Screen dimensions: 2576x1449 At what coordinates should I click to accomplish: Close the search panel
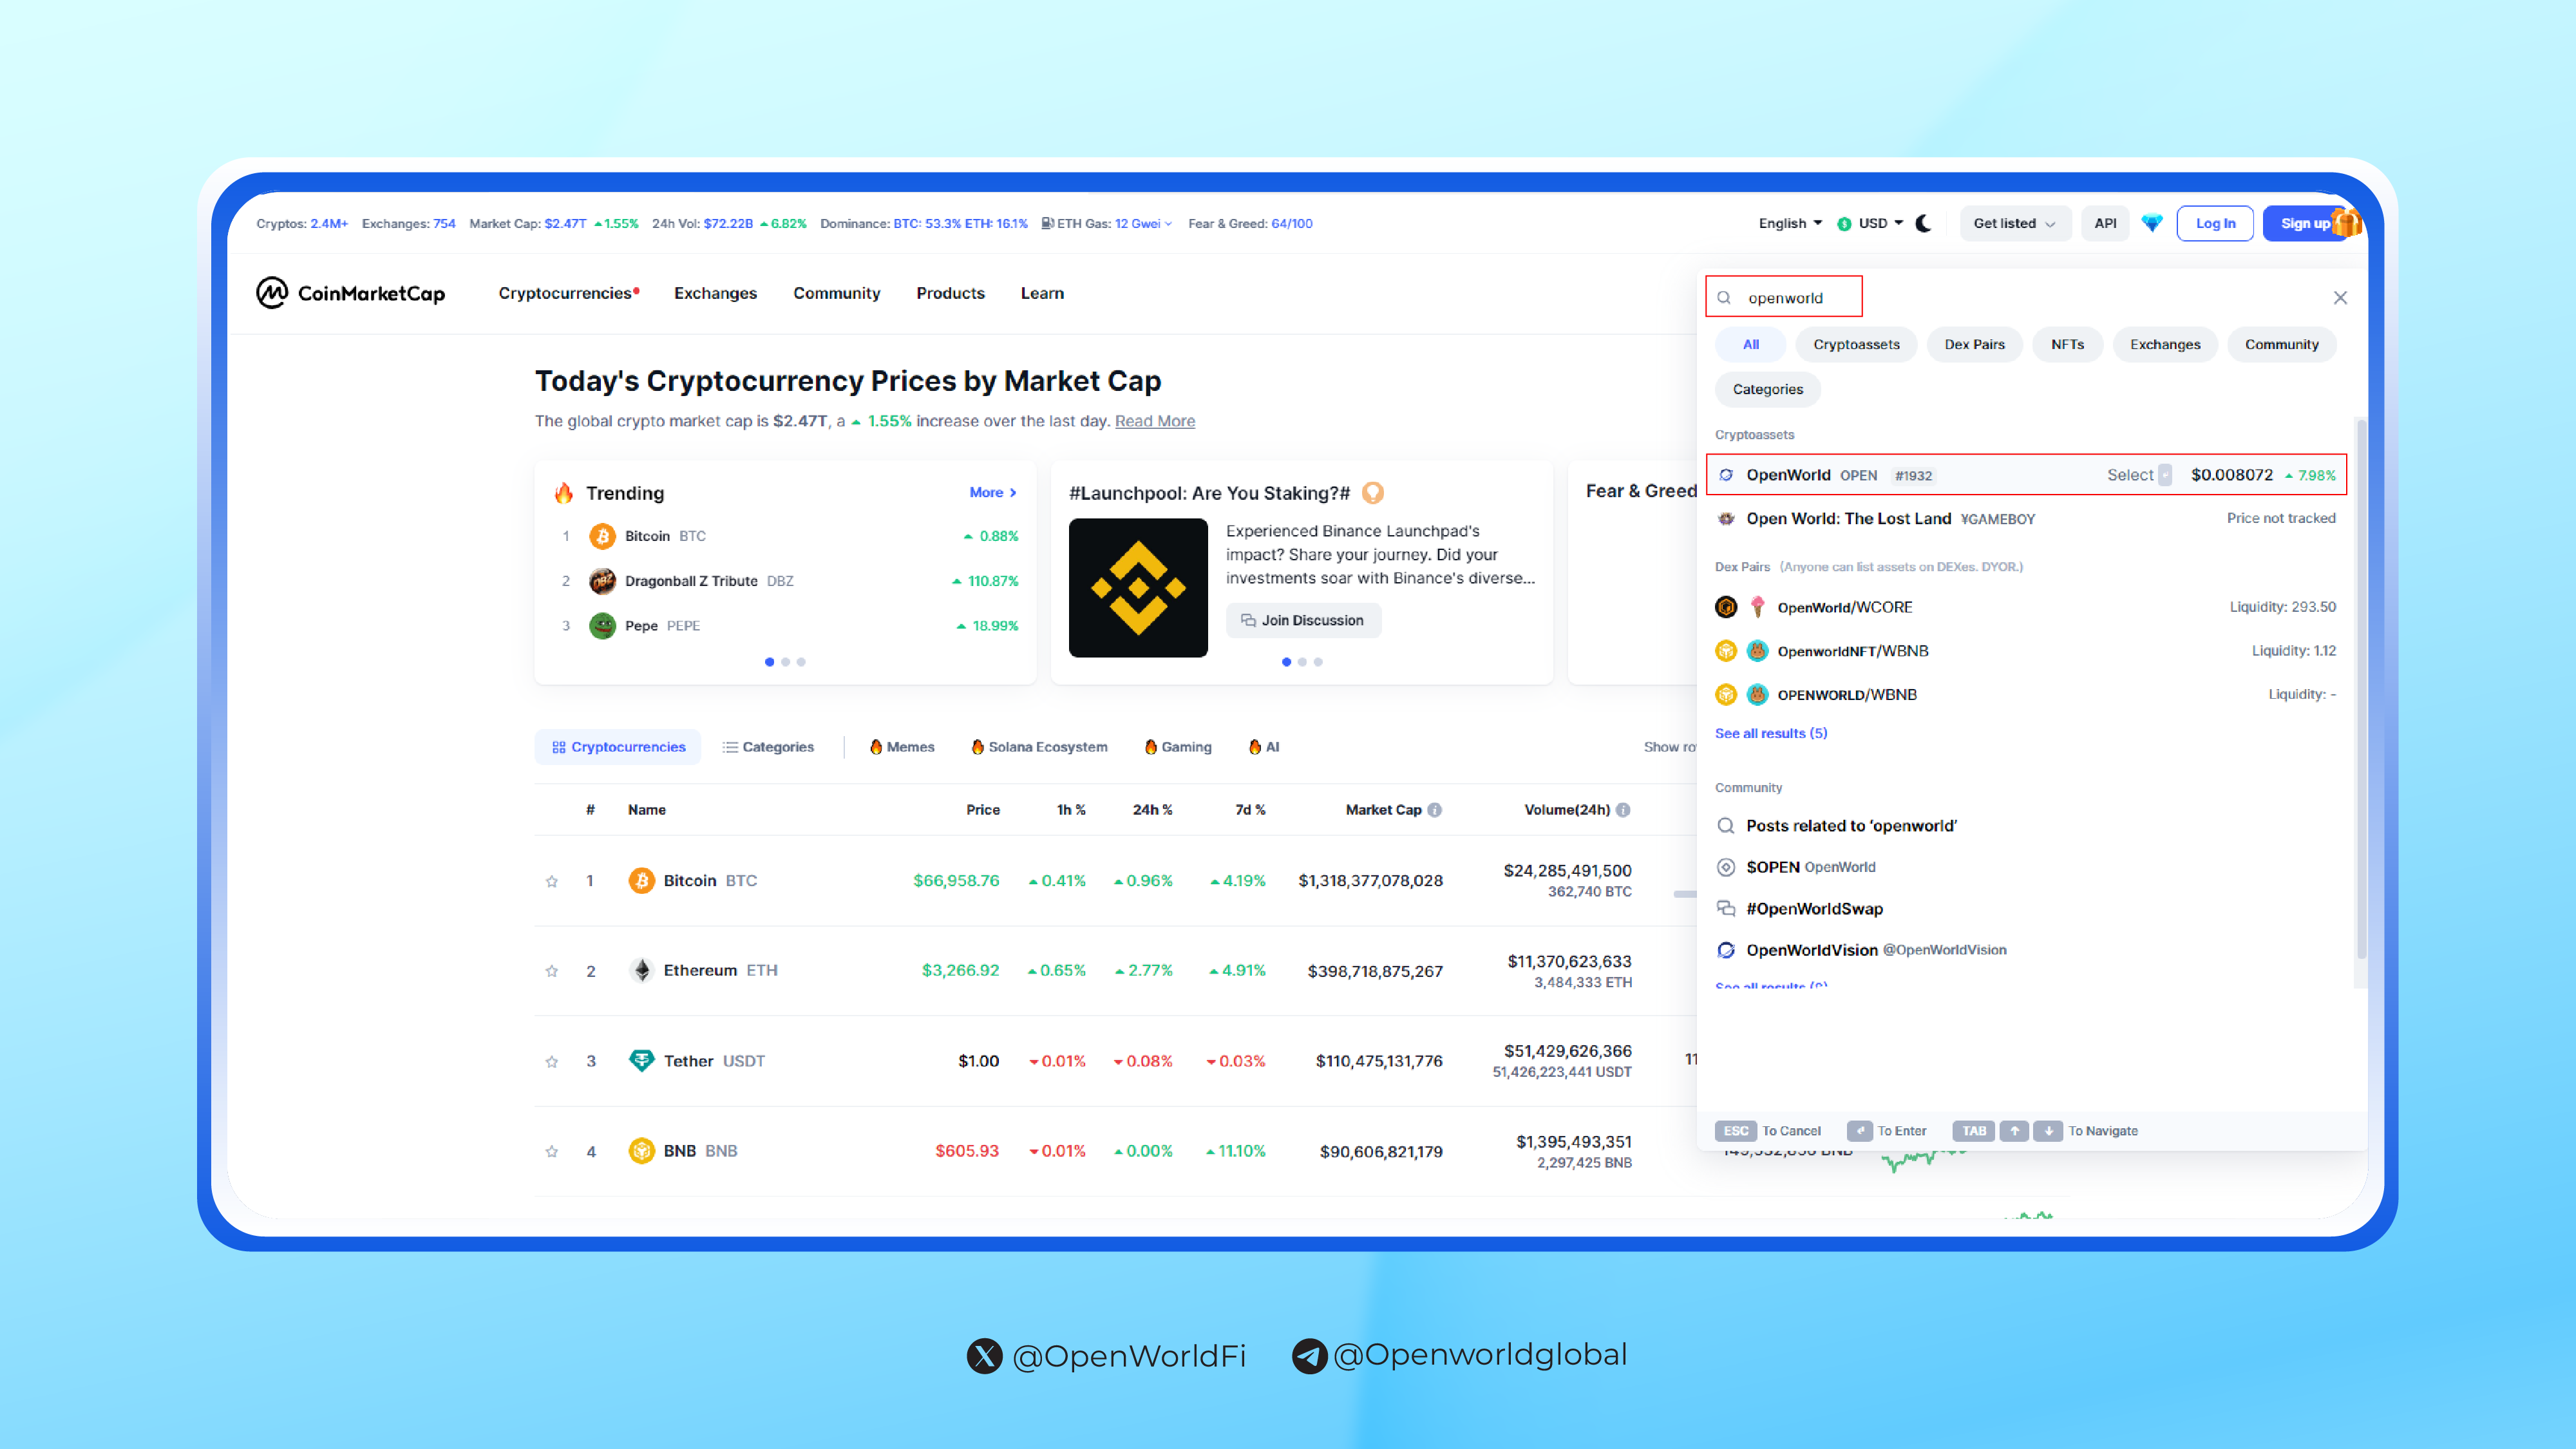(2340, 297)
